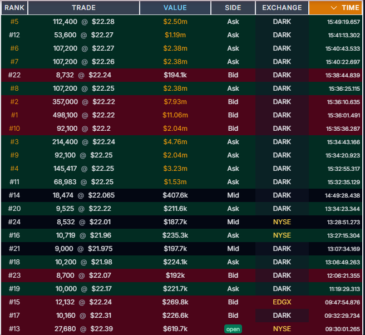Viewport: 365px width, 335px height.
Task: Select rank cell #1
Action: (14, 115)
